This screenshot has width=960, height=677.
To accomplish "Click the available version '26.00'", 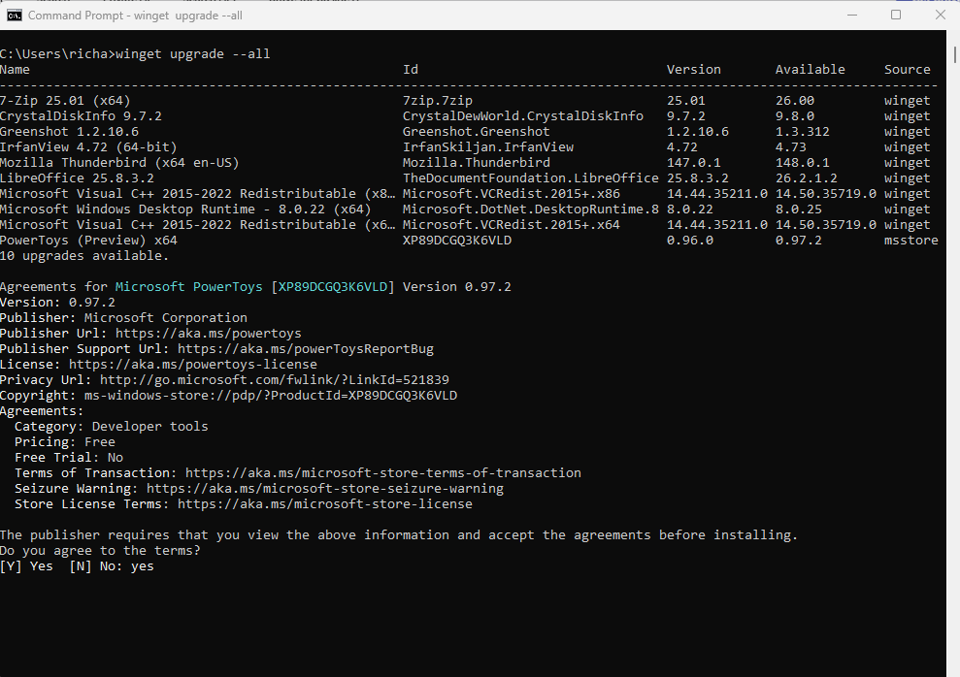I will click(x=795, y=100).
